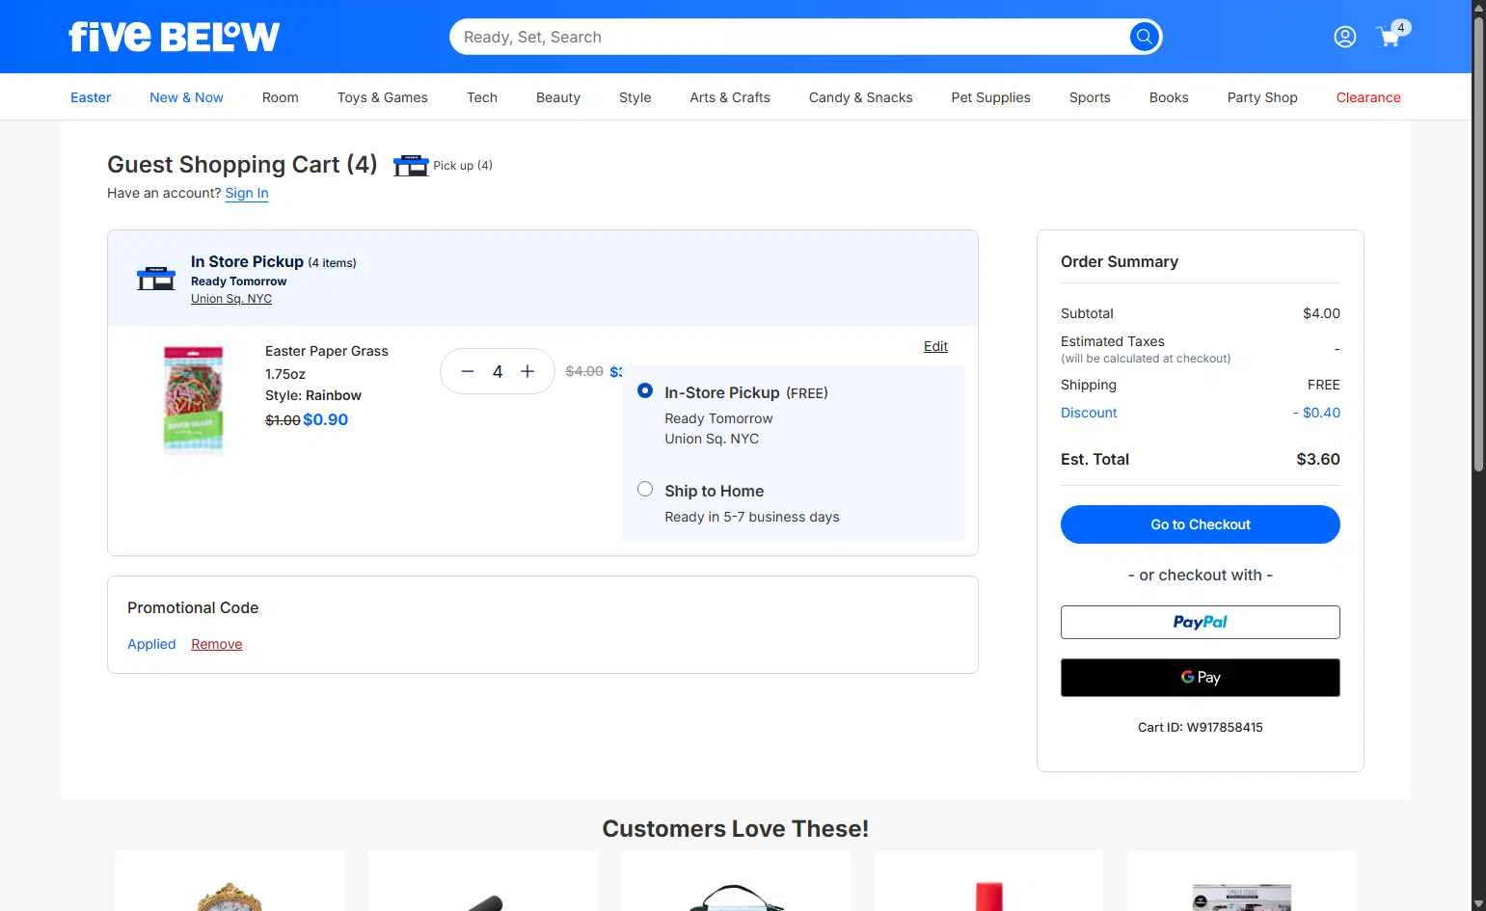1486x911 pixels.
Task: Open the Easter category
Action: click(91, 97)
